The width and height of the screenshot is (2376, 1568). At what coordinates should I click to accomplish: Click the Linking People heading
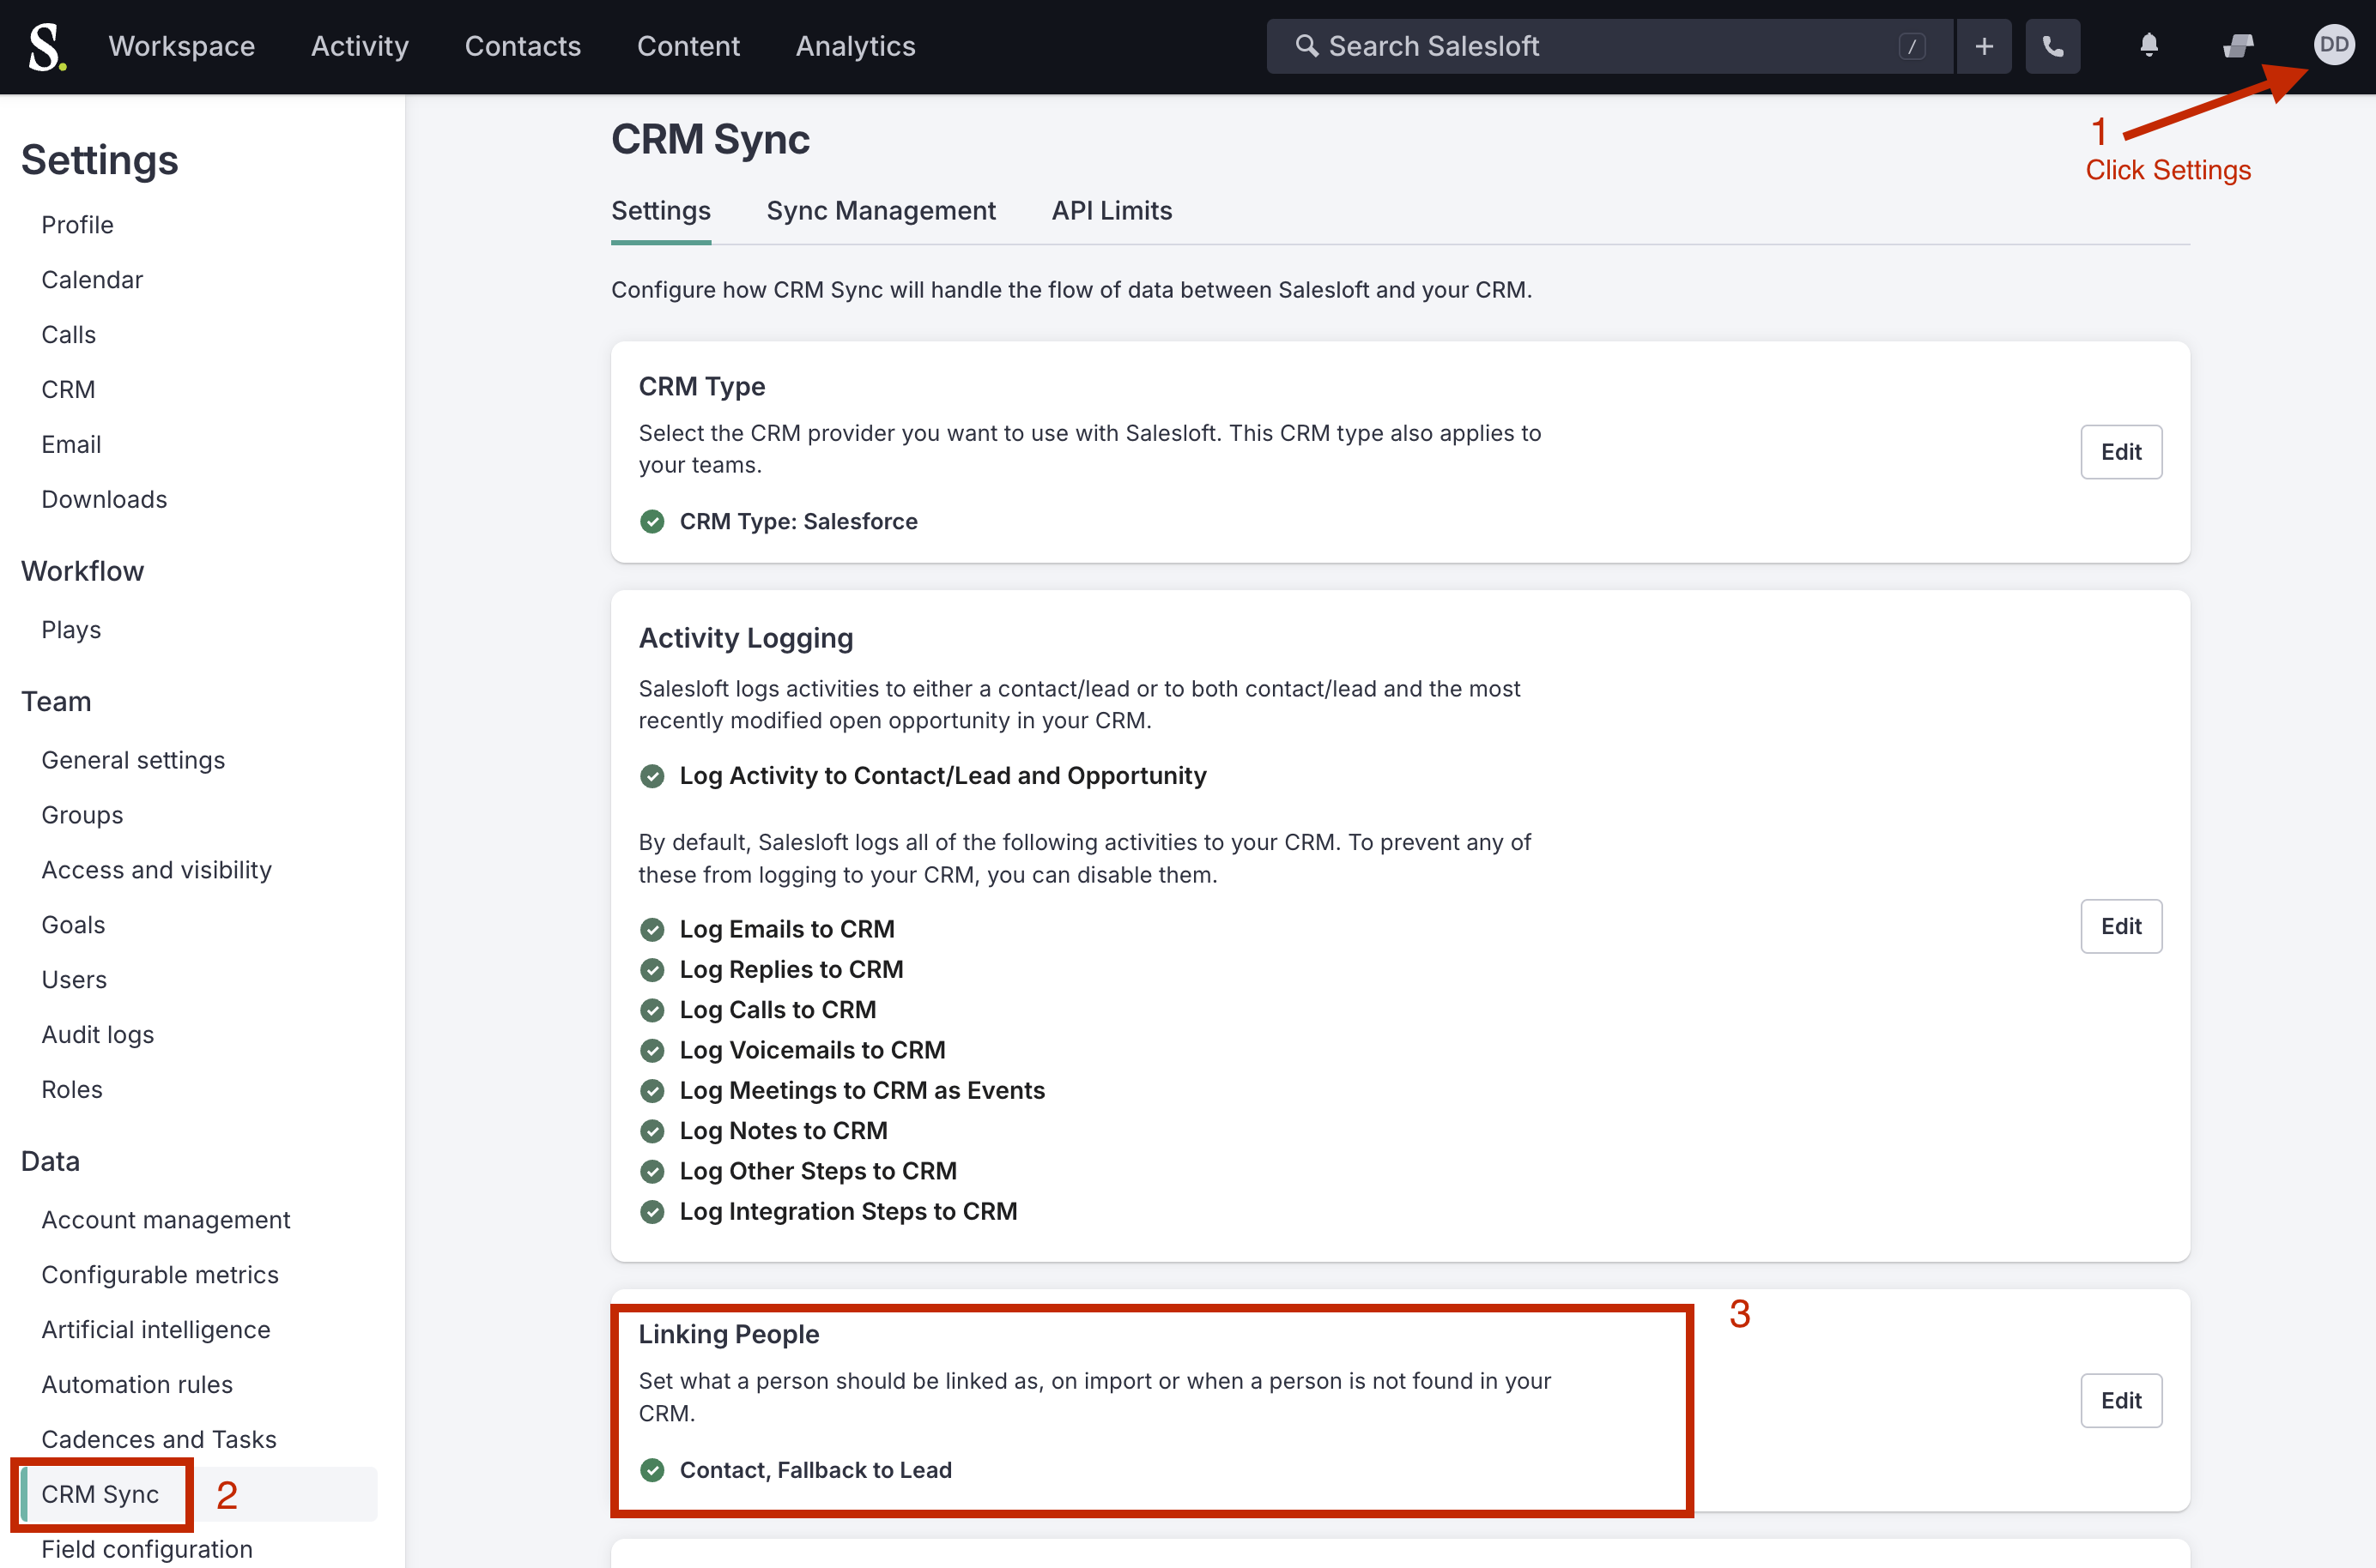click(728, 1334)
